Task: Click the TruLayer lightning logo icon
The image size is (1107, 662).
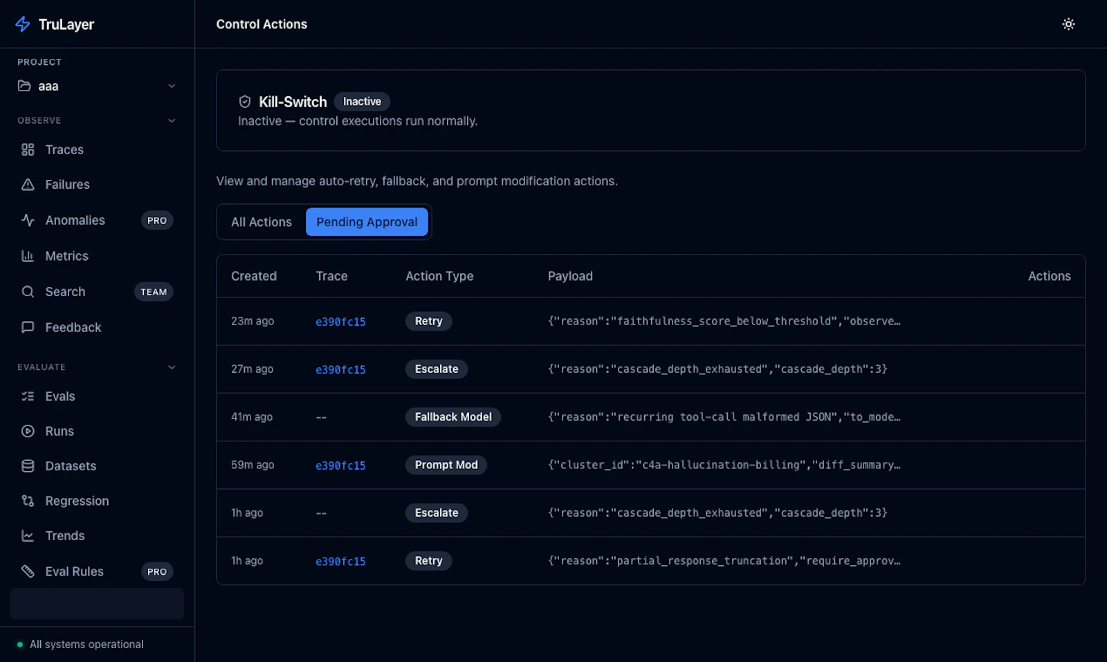Action: point(23,24)
